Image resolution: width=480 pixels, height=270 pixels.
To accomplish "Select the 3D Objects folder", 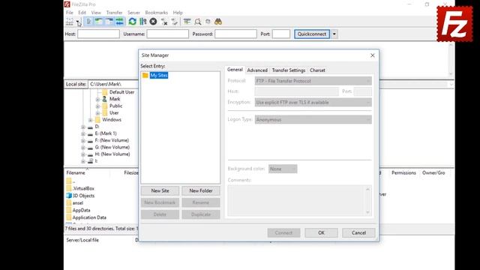I will [83, 196].
